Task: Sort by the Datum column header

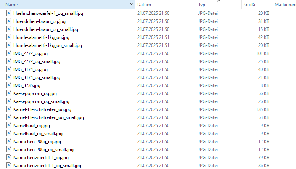Action: [166, 5]
